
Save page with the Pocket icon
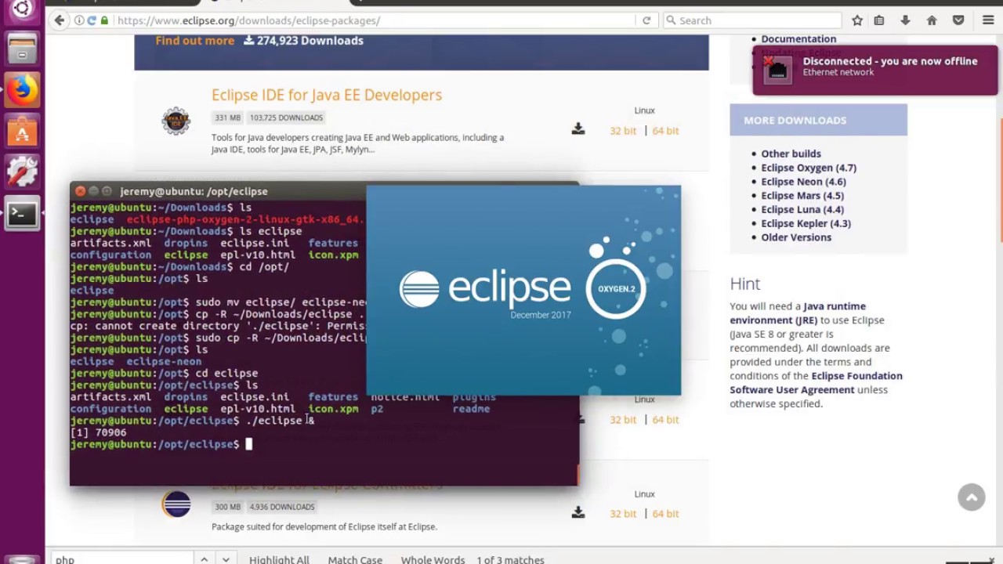click(958, 20)
